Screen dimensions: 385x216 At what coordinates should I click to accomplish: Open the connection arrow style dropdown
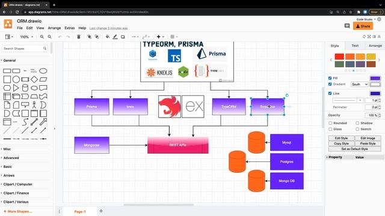[x=135, y=37]
